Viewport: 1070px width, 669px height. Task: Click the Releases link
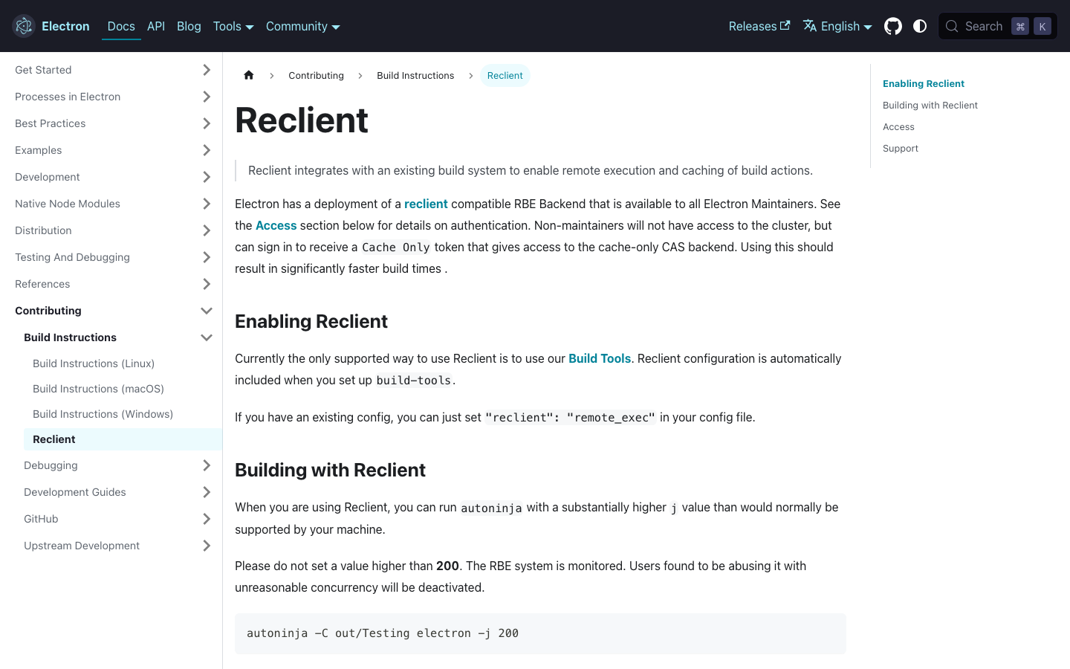point(759,26)
